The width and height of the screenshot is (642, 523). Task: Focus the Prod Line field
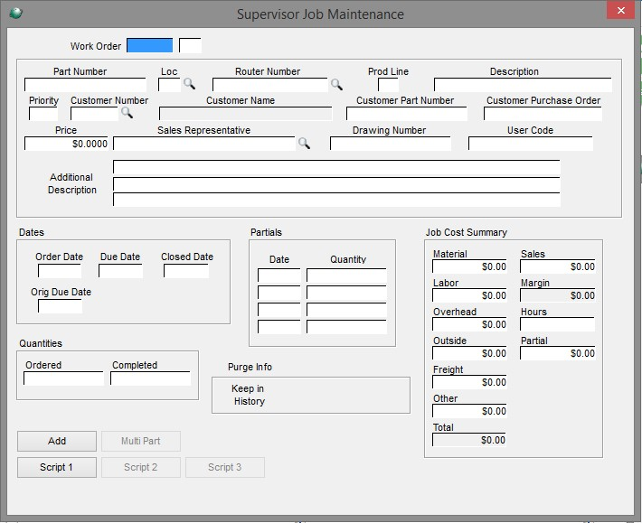(x=388, y=85)
